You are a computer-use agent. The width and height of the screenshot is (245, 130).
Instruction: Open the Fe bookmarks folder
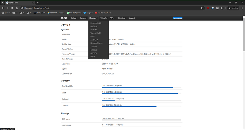(x=15, y=13)
